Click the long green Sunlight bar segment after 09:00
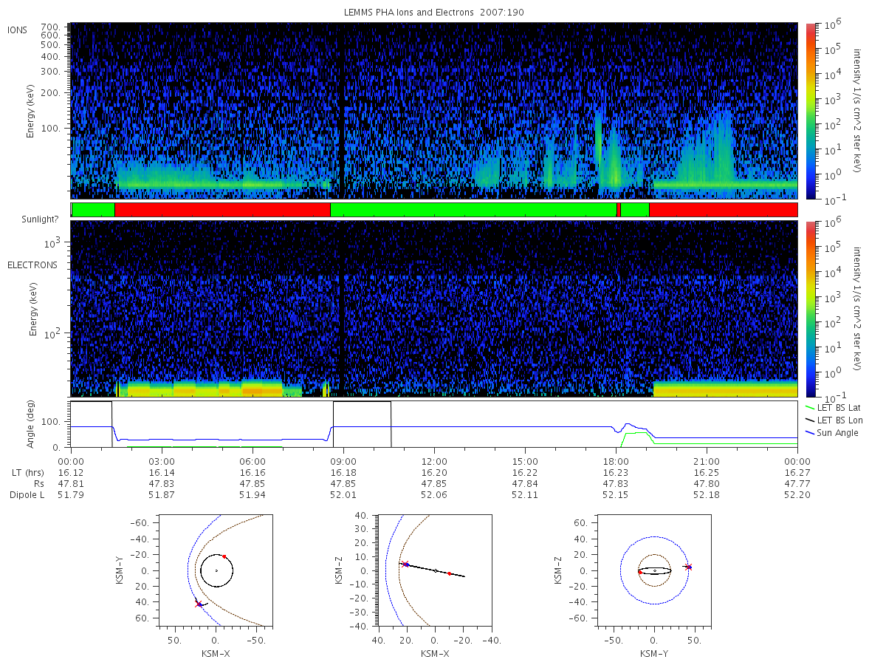 click(x=473, y=210)
